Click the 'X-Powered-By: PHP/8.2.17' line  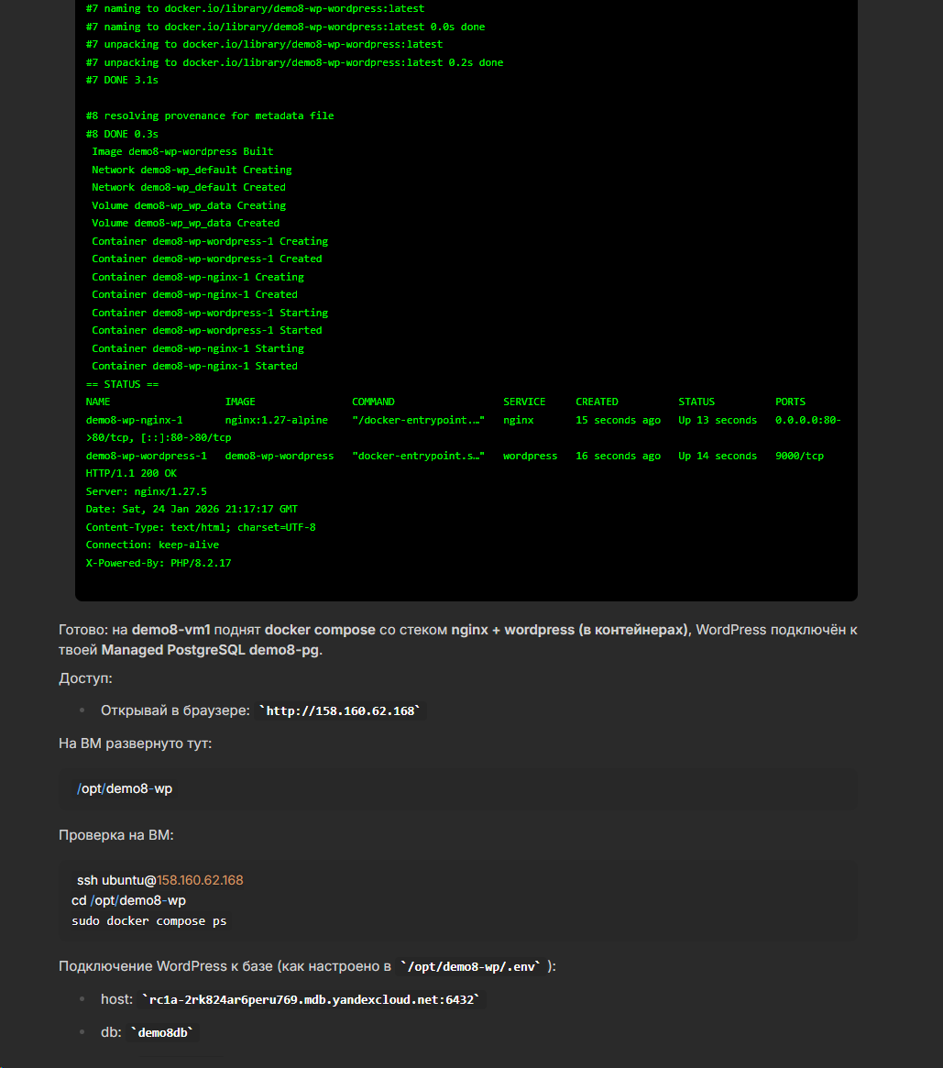click(x=159, y=563)
